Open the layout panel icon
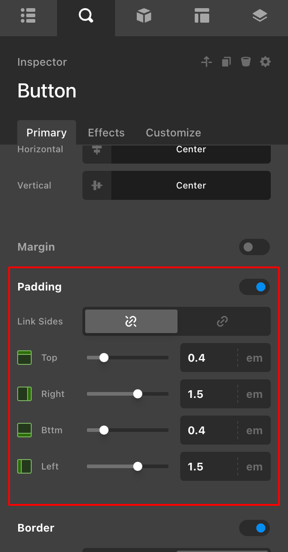Image resolution: width=288 pixels, height=552 pixels. [x=201, y=15]
